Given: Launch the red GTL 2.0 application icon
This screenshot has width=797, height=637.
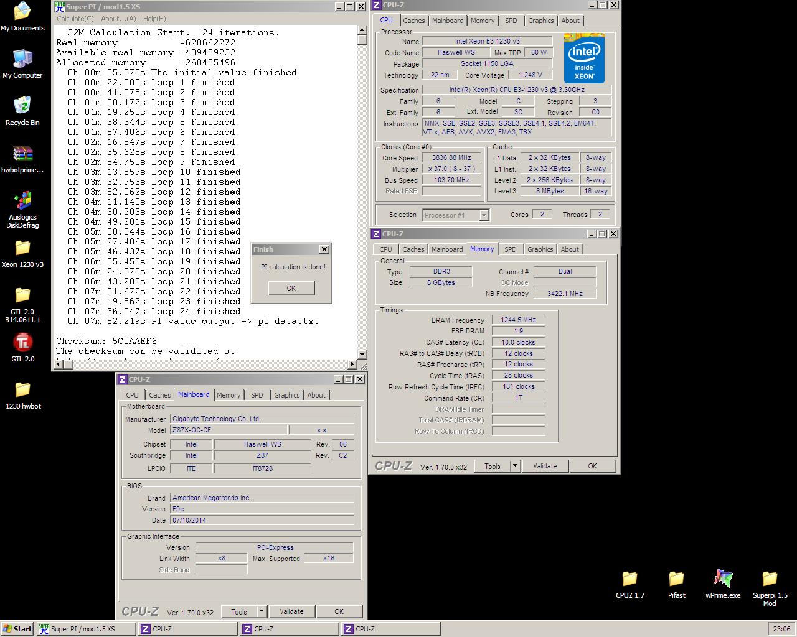Looking at the screenshot, I should [22, 342].
